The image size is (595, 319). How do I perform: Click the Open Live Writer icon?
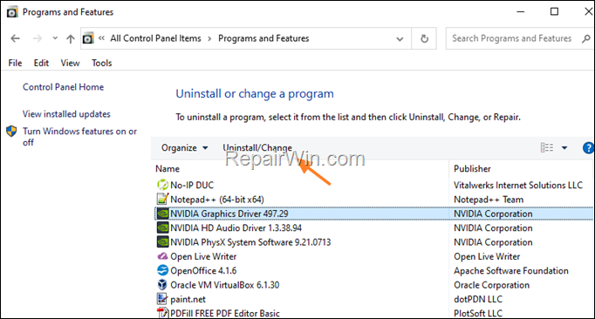[x=162, y=256]
